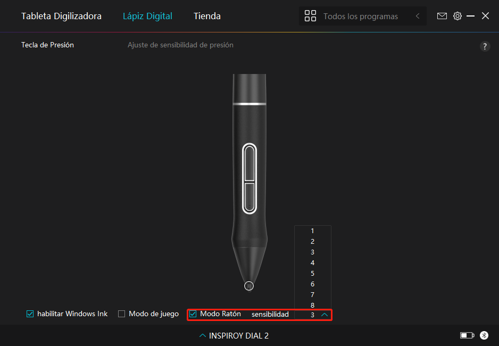Viewport: 499px width, 346px height.
Task: Click the four-square programs grid icon
Action: click(x=310, y=16)
